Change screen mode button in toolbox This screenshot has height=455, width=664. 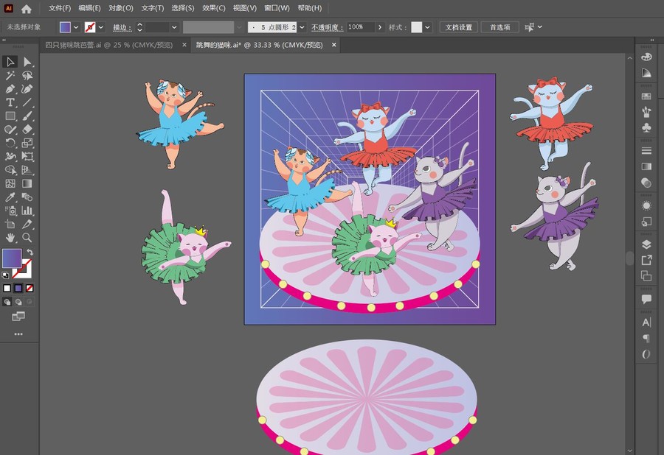[18, 316]
